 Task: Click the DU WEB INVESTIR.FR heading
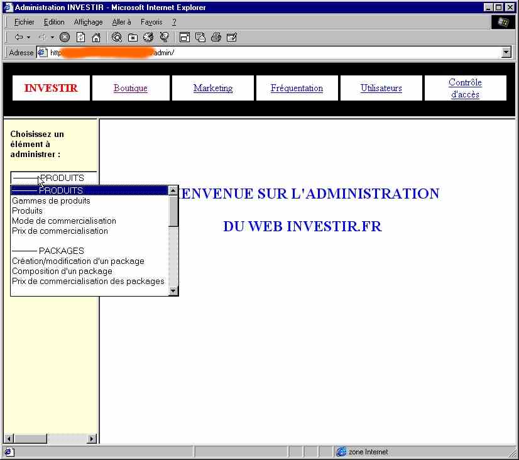pos(302,227)
